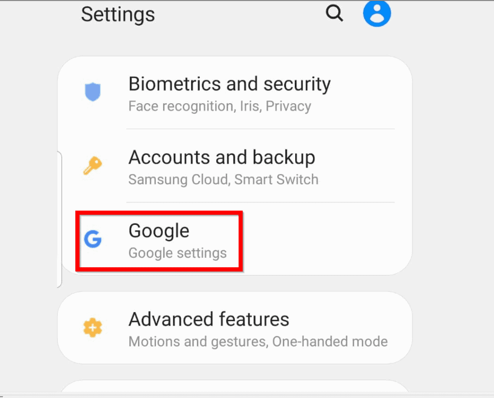This screenshot has height=398, width=494.
Task: Select the Google heading text
Action: pos(159,231)
